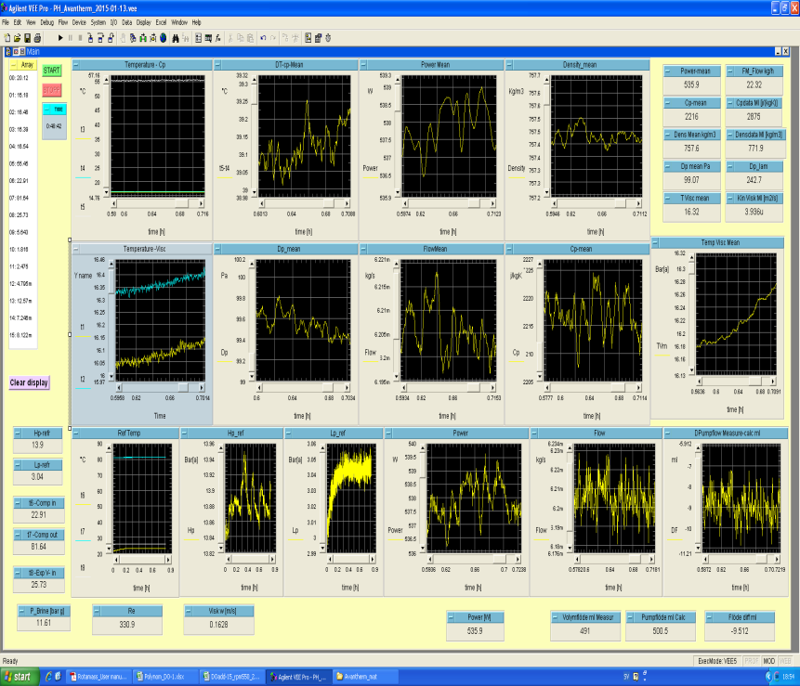The width and height of the screenshot is (800, 686).
Task: Click the toolbar icon right of panel view
Action: (319, 38)
